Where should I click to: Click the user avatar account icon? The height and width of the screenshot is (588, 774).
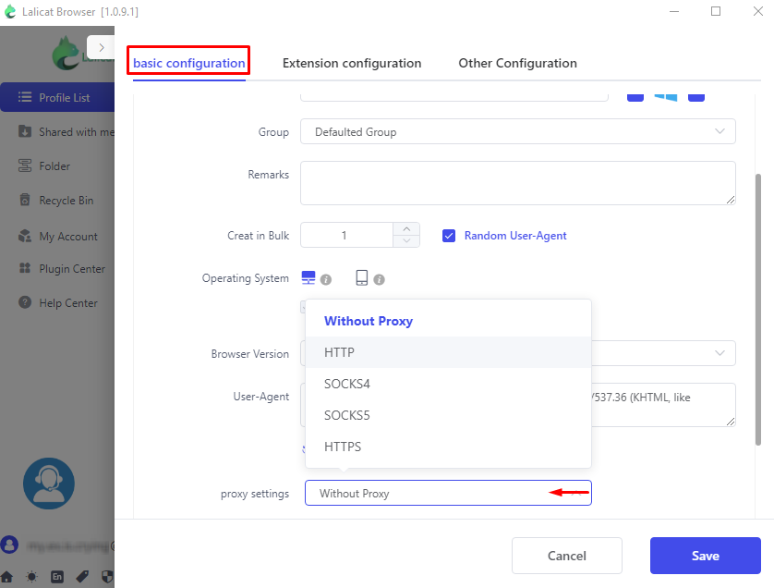pos(9,545)
